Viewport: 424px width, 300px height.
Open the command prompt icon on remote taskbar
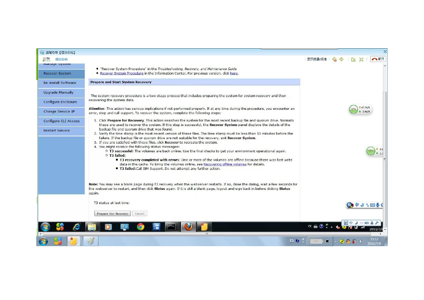pyautogui.click(x=172, y=227)
